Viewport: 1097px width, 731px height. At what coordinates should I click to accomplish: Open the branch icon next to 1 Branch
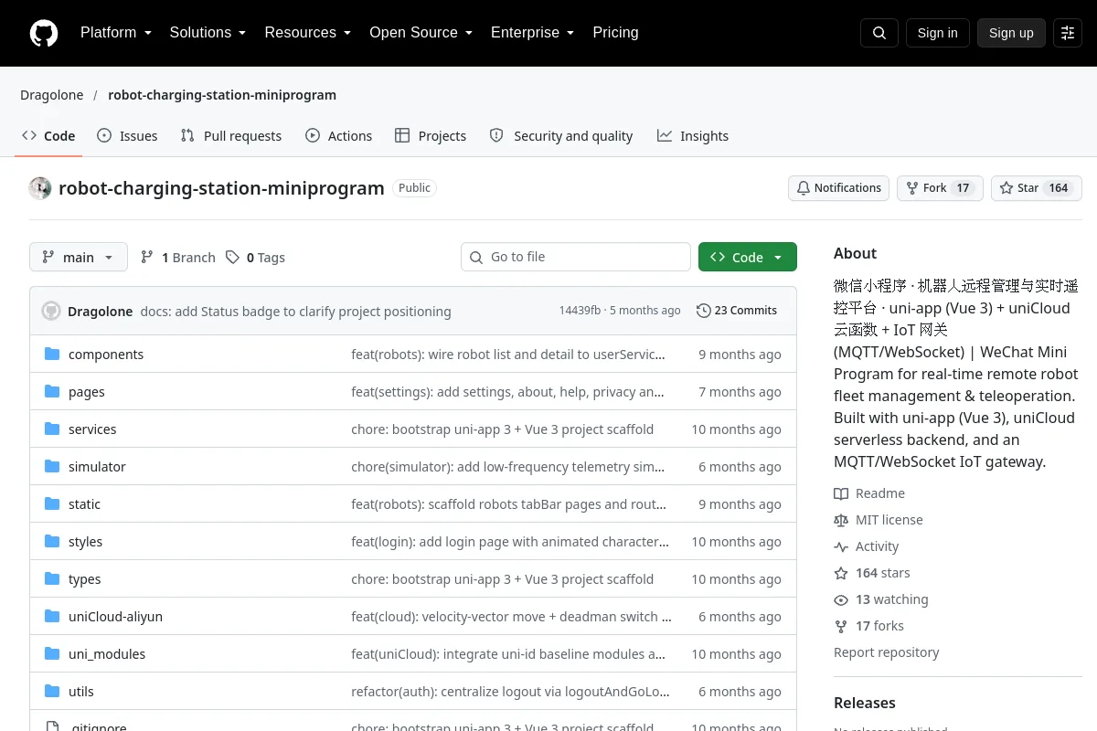pyautogui.click(x=147, y=257)
